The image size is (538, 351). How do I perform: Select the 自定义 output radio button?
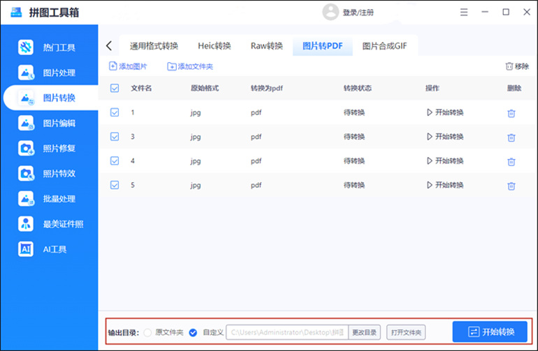point(193,332)
